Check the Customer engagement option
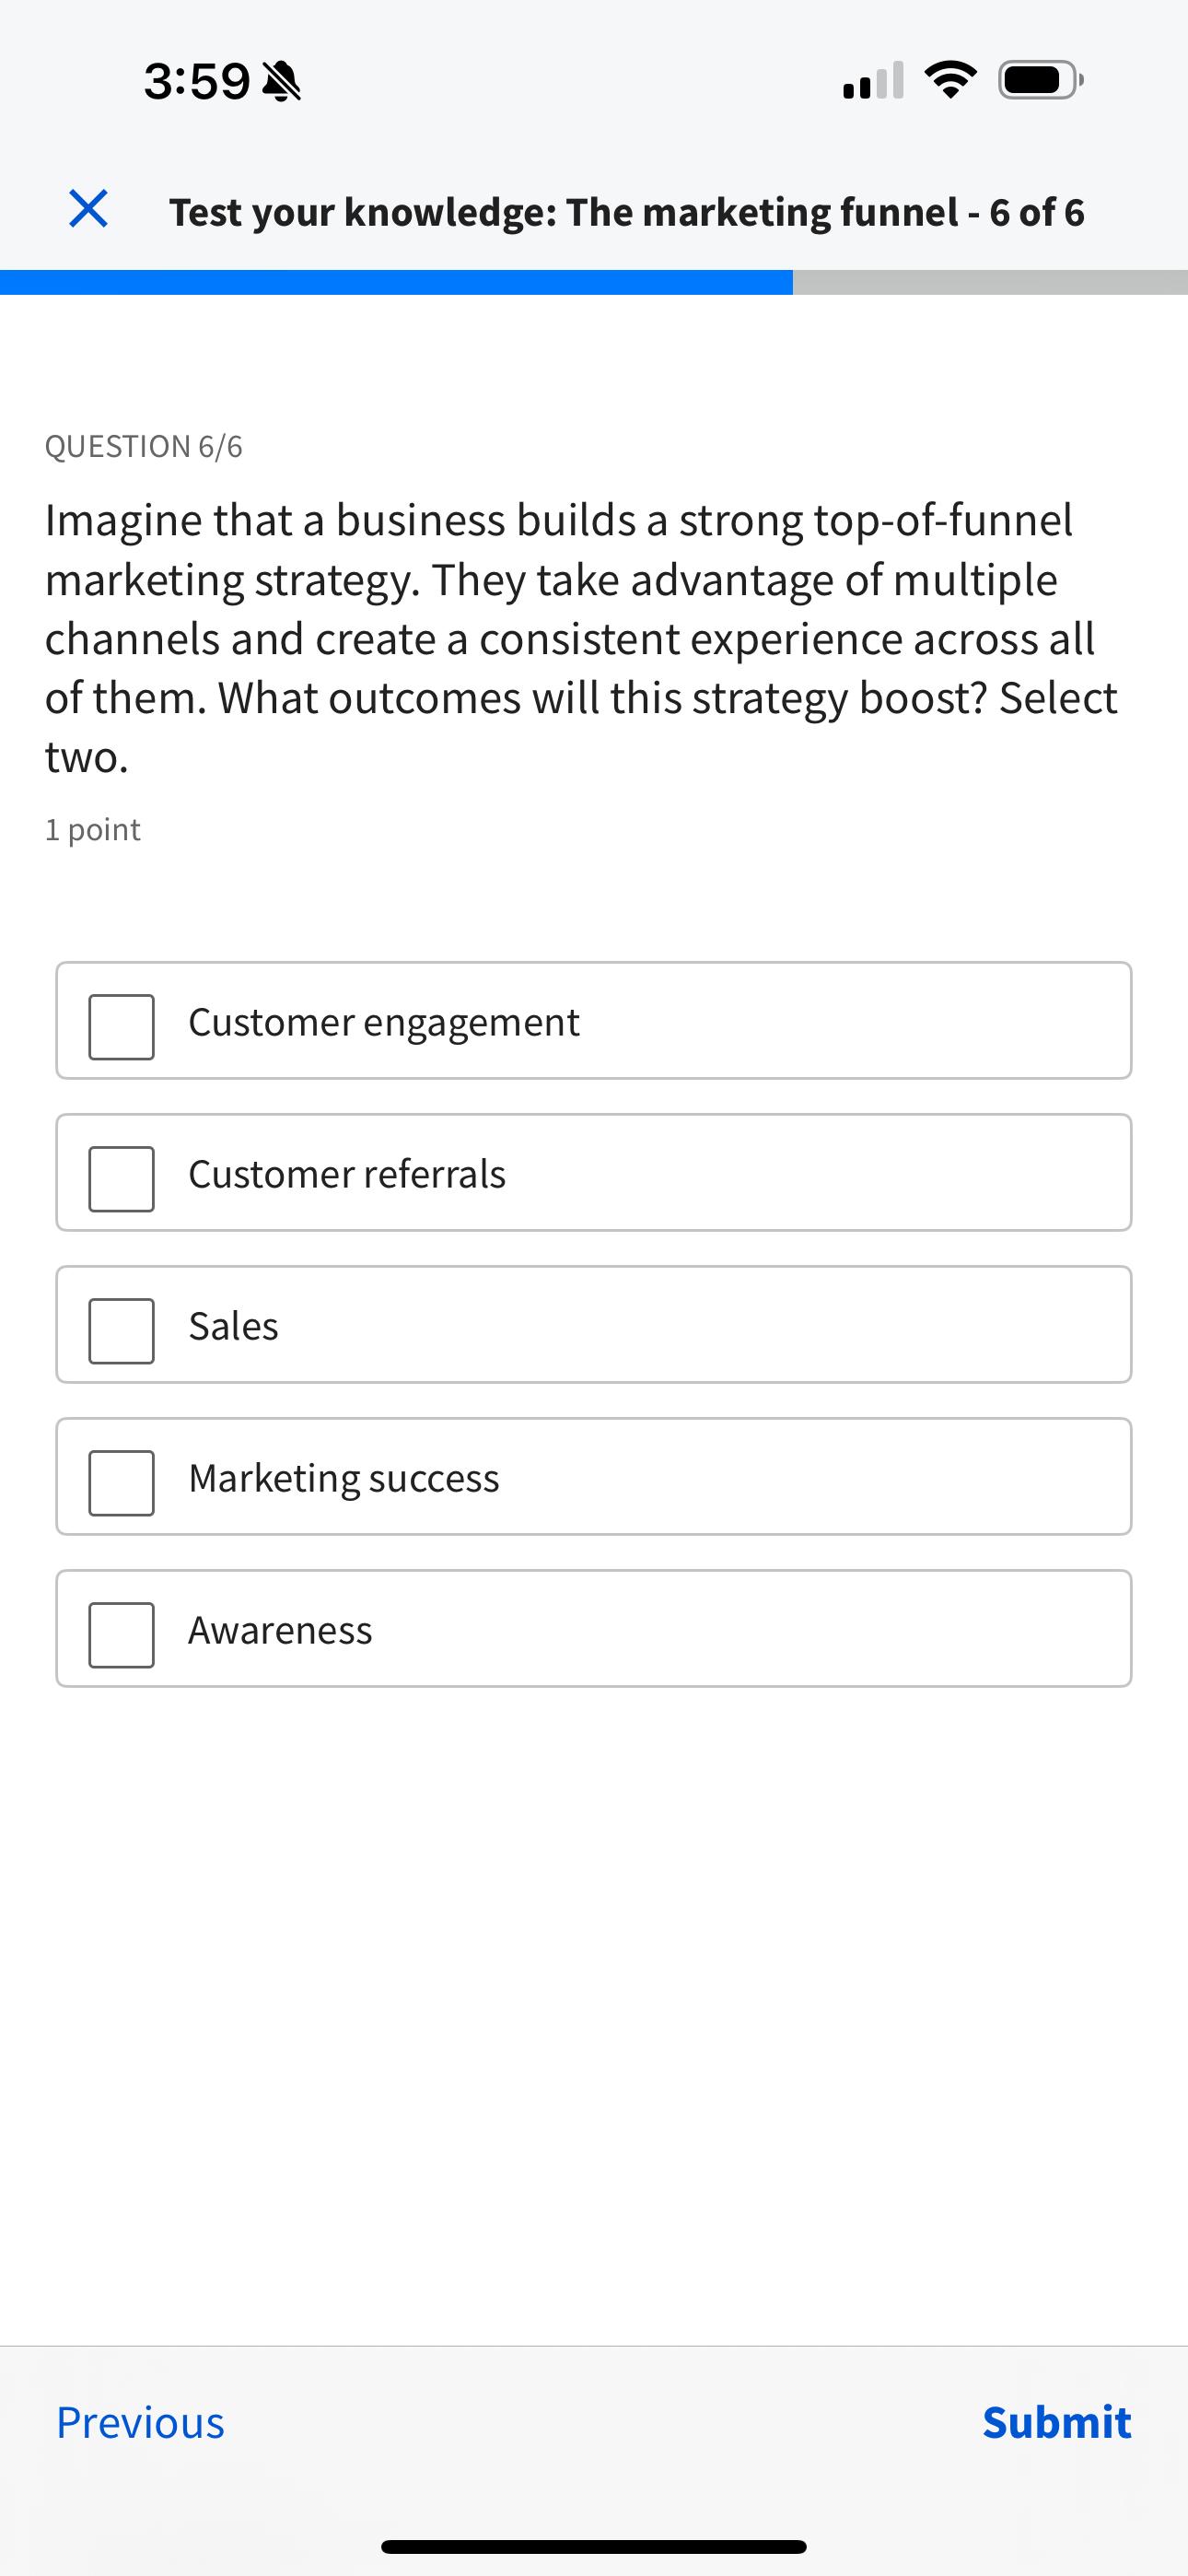The image size is (1188, 2576). 120,1022
